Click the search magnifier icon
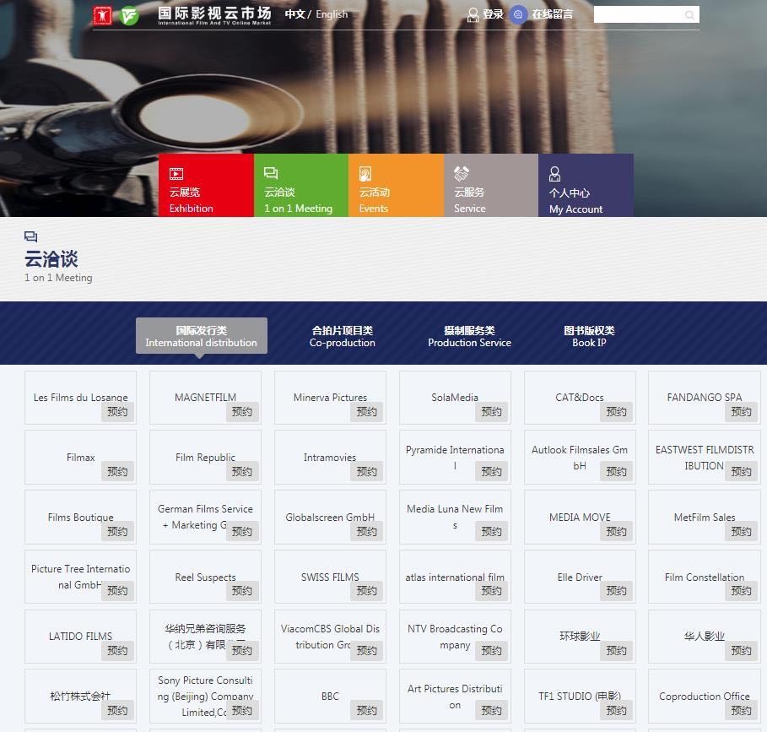 (x=689, y=15)
